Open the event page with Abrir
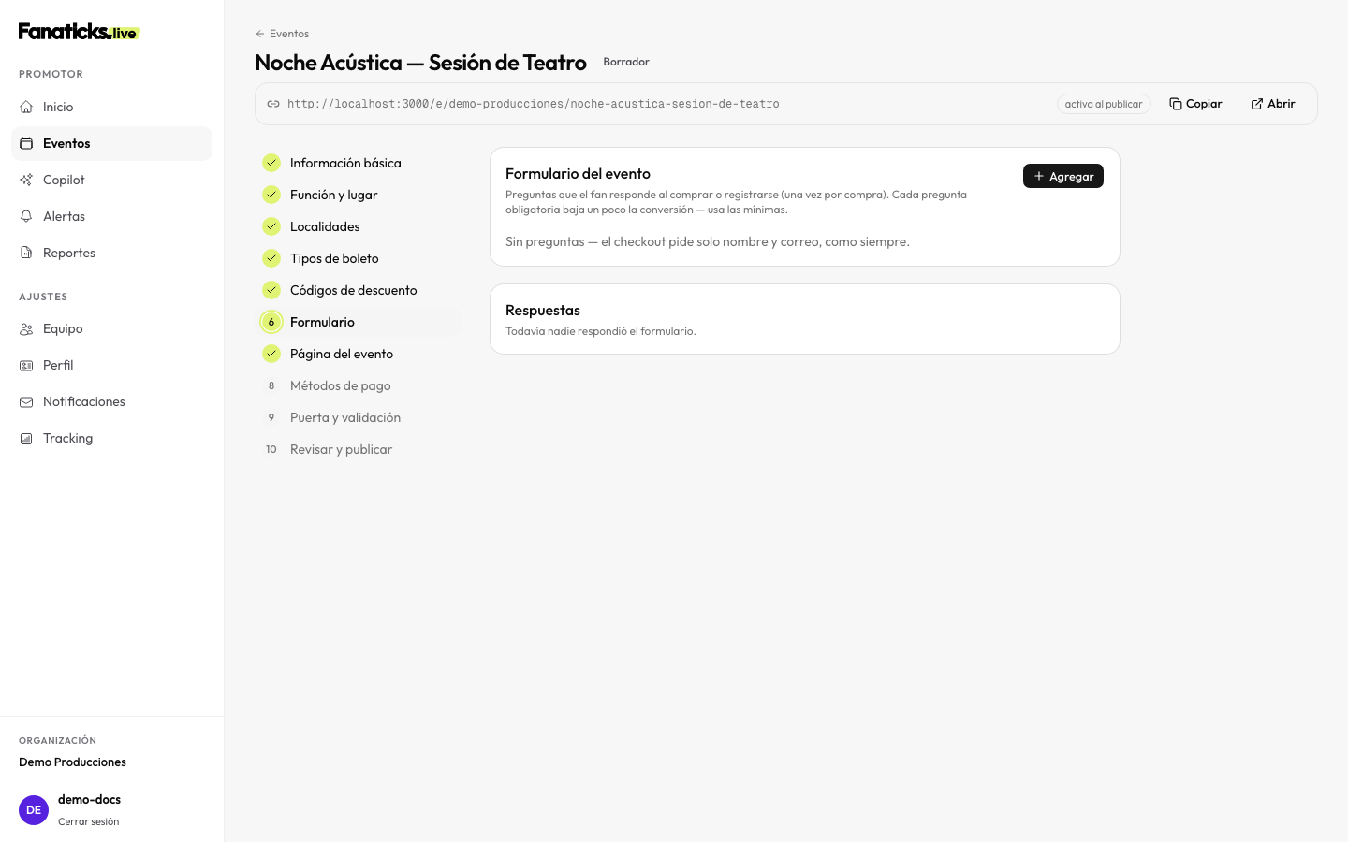This screenshot has width=1348, height=842. click(1273, 104)
